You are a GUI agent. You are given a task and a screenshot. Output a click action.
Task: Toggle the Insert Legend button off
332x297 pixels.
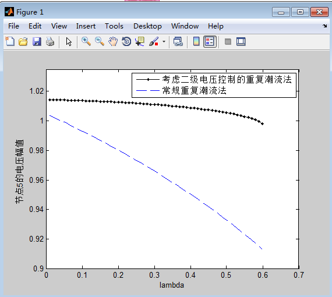[x=210, y=41]
